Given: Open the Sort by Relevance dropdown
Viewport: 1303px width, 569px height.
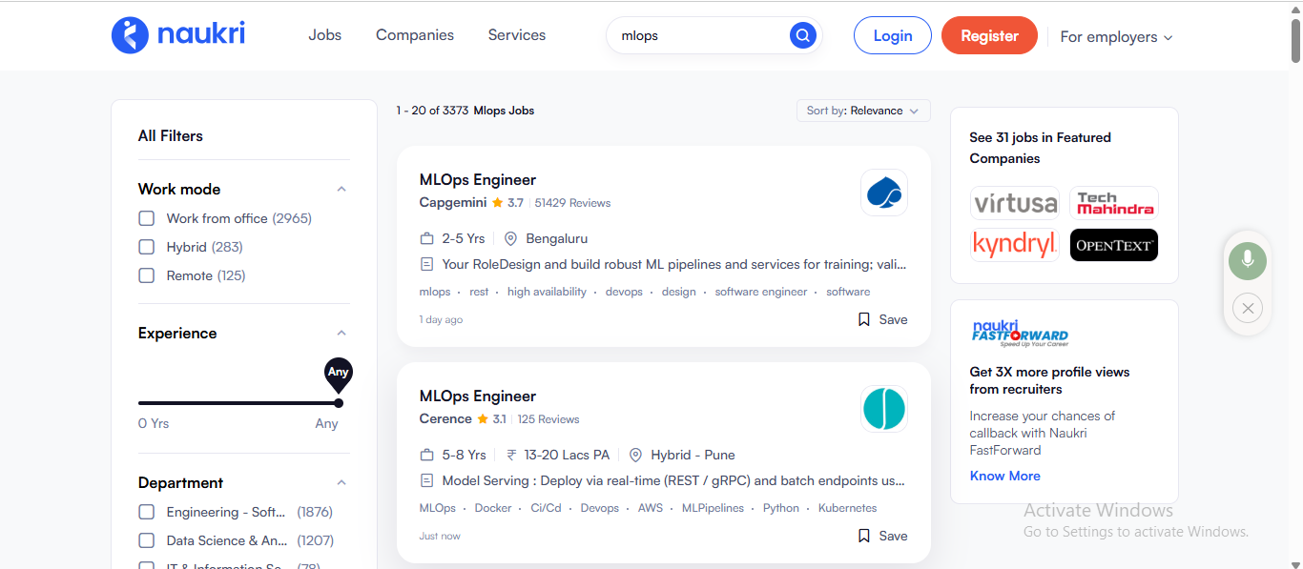Looking at the screenshot, I should (x=862, y=111).
